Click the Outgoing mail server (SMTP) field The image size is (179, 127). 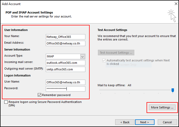[65, 69]
